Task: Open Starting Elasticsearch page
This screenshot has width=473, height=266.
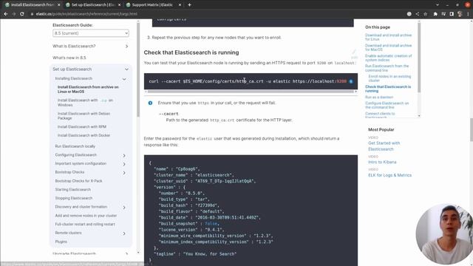Action: (73, 189)
